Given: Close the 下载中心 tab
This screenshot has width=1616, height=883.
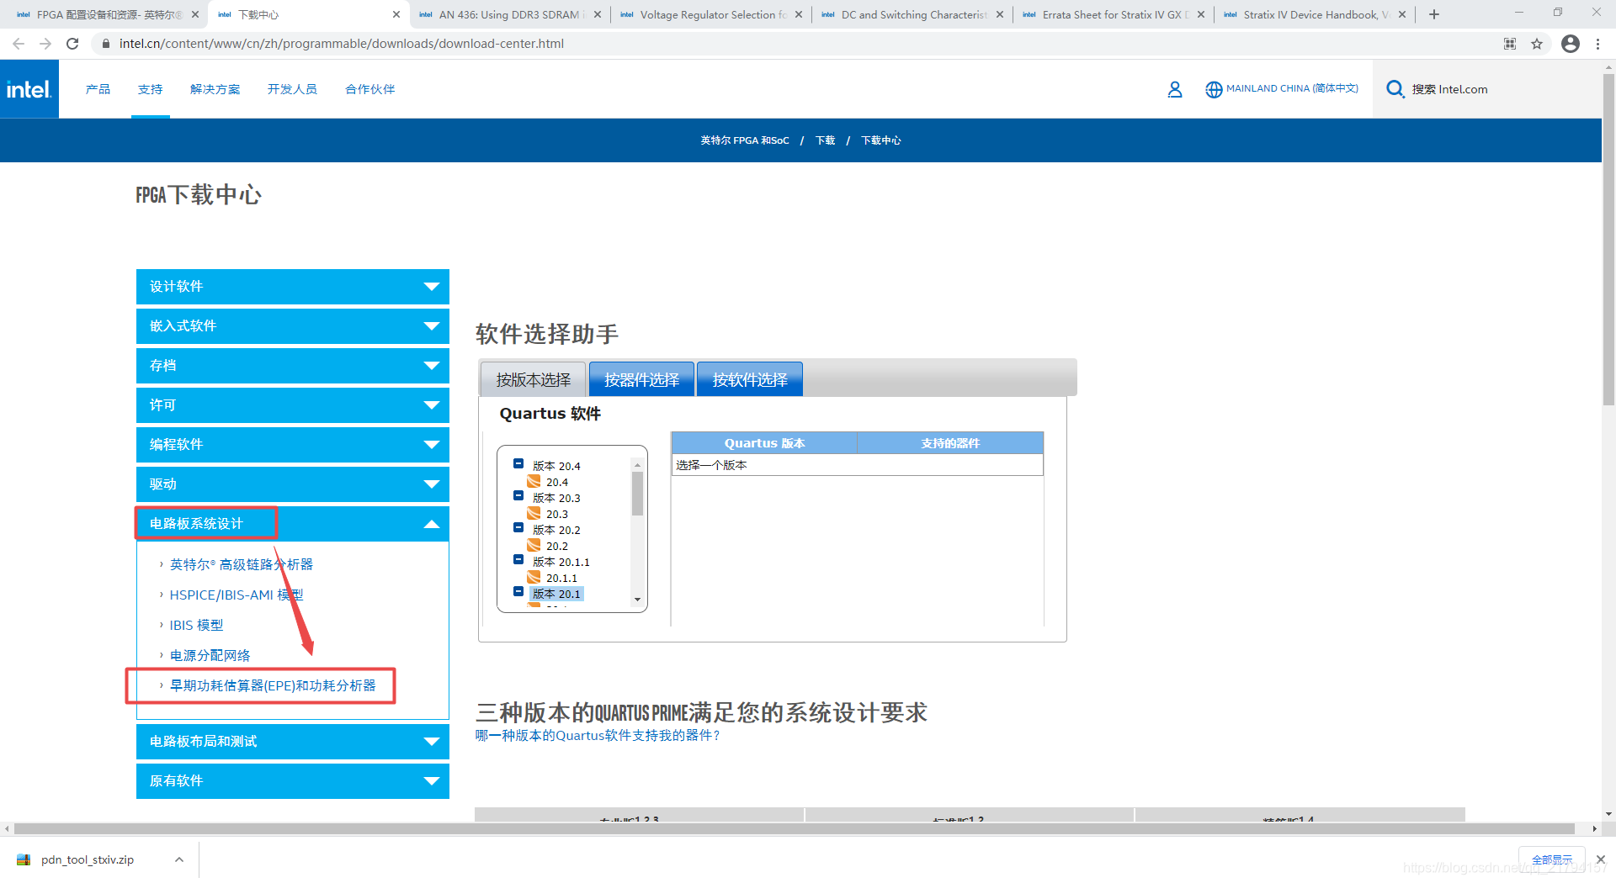Looking at the screenshot, I should click(396, 14).
